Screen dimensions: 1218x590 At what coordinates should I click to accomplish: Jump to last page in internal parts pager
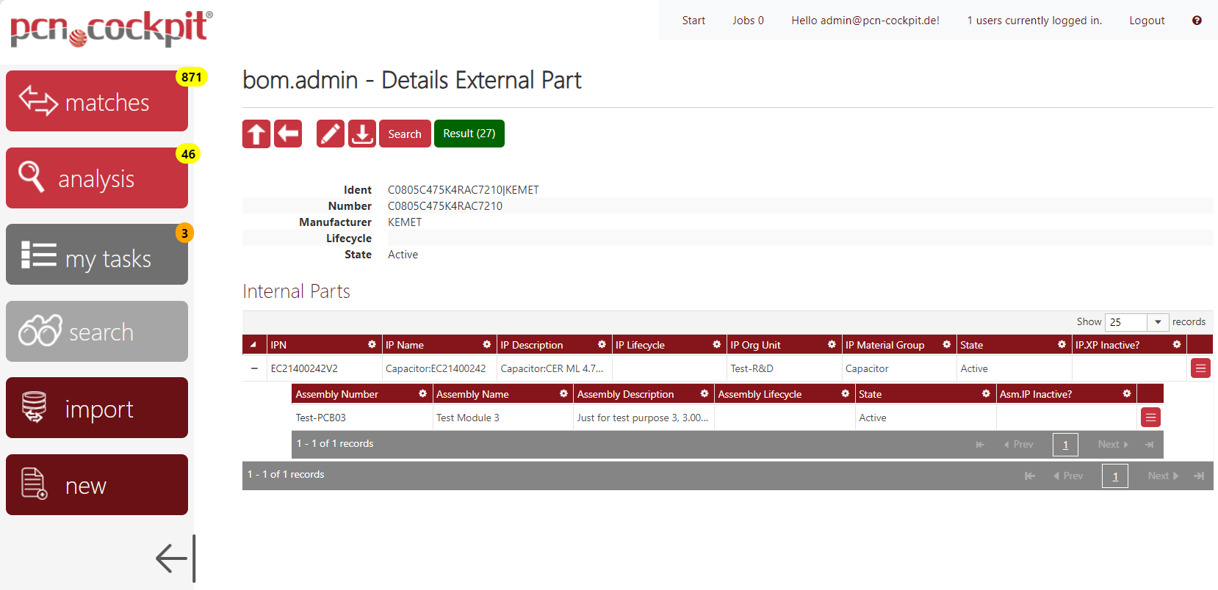tap(1199, 476)
